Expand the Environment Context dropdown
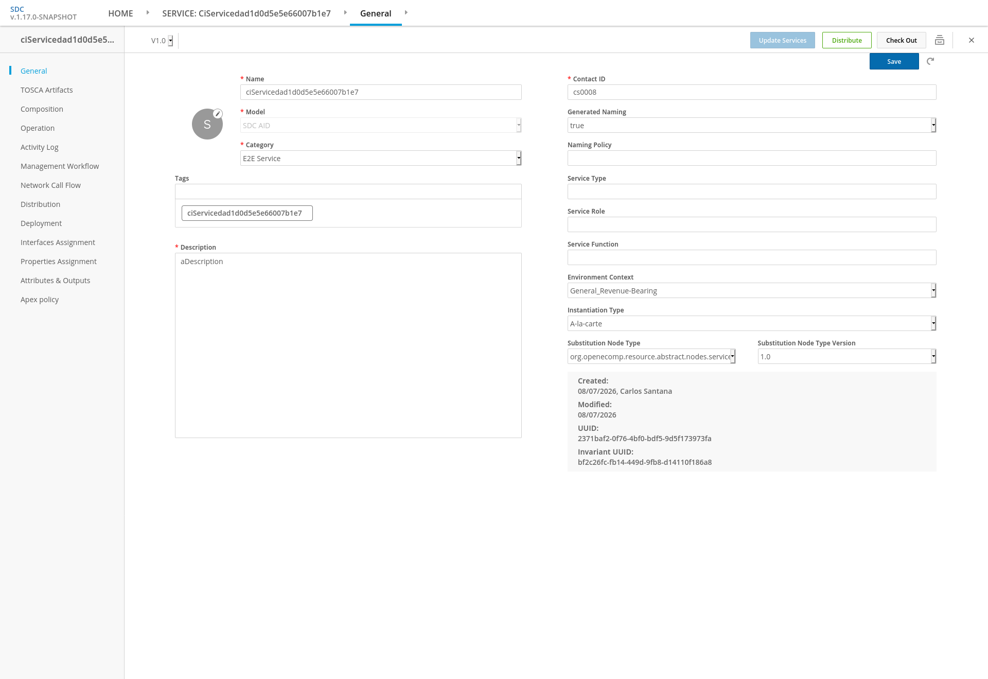The width and height of the screenshot is (988, 679). click(x=752, y=290)
